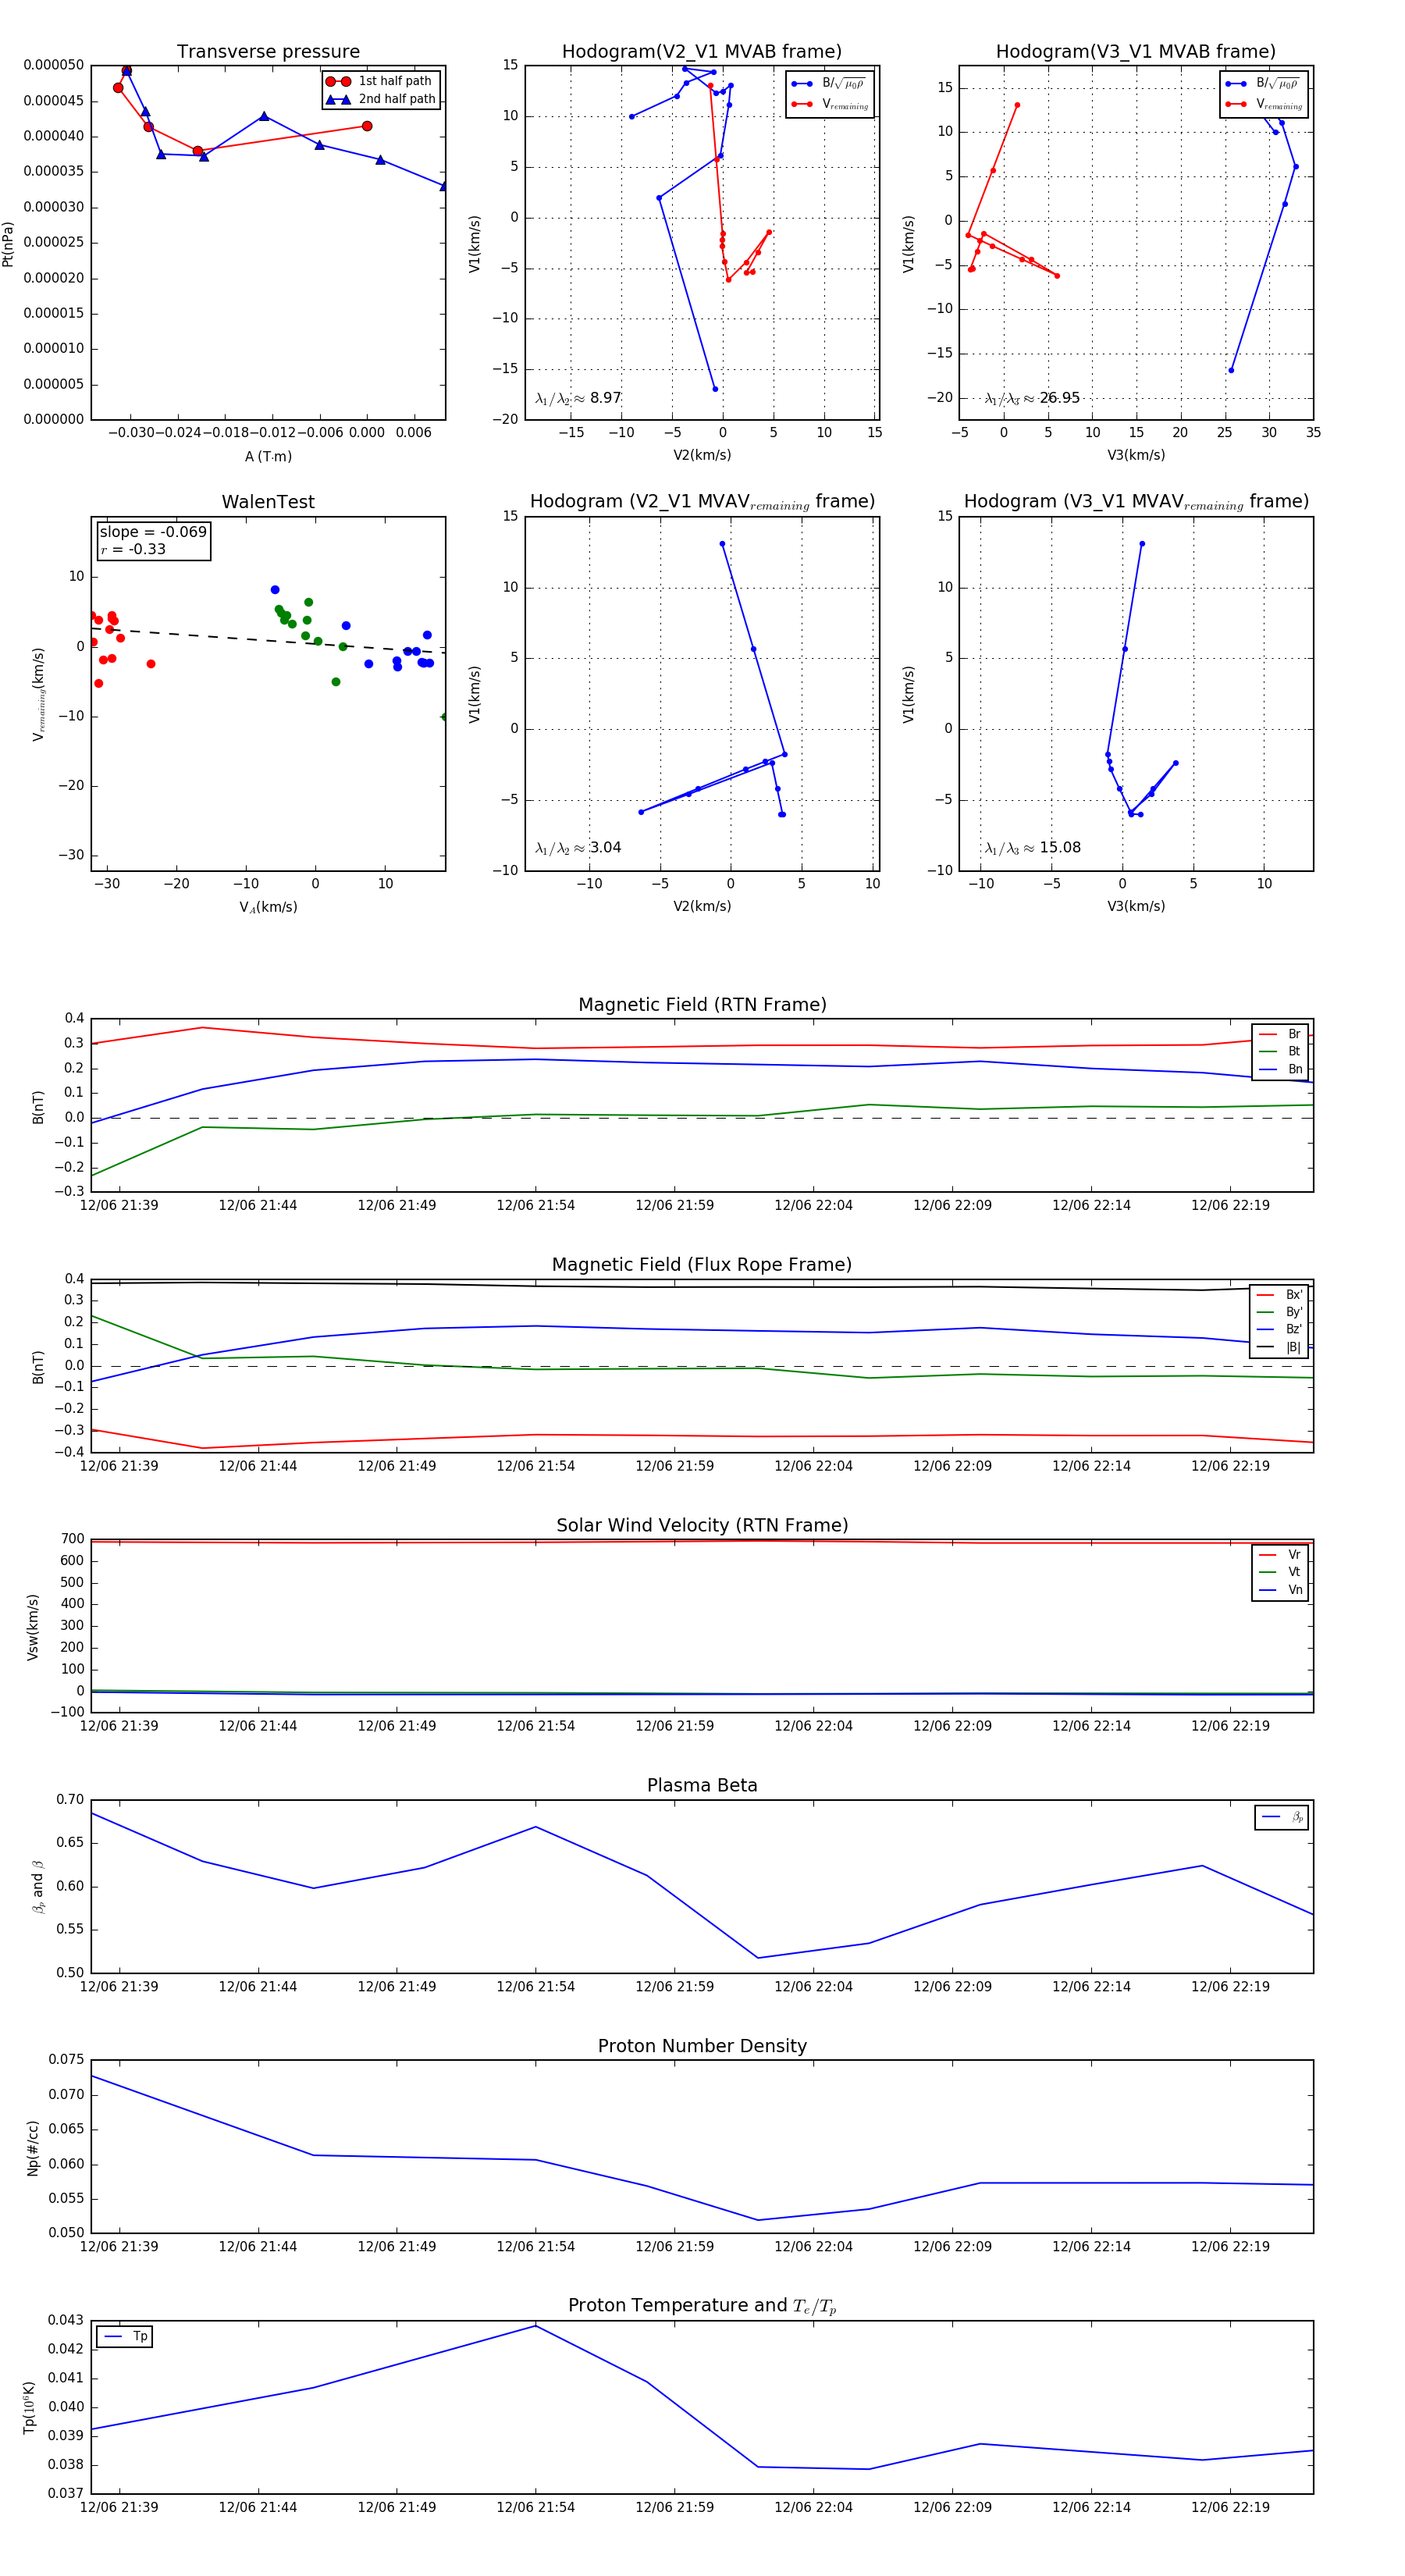The width and height of the screenshot is (1405, 2576).
Task: Click the 'Magnetic Field (RTN Frame)' title
Action: [x=702, y=1005]
